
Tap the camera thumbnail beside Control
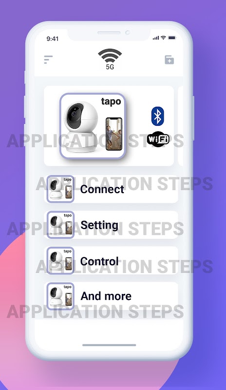[x=60, y=261]
